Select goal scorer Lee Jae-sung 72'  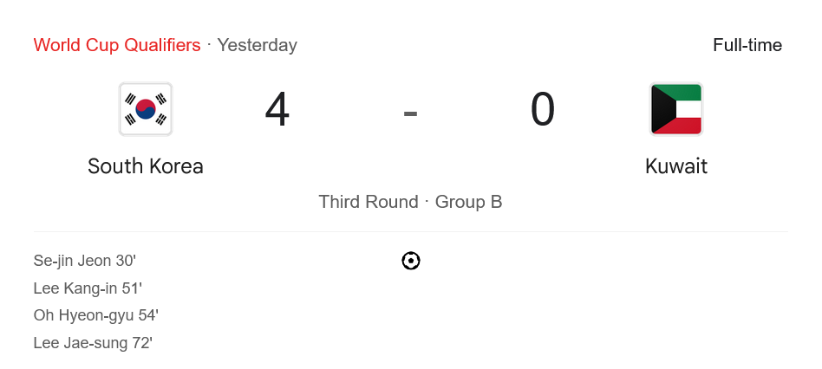point(93,343)
